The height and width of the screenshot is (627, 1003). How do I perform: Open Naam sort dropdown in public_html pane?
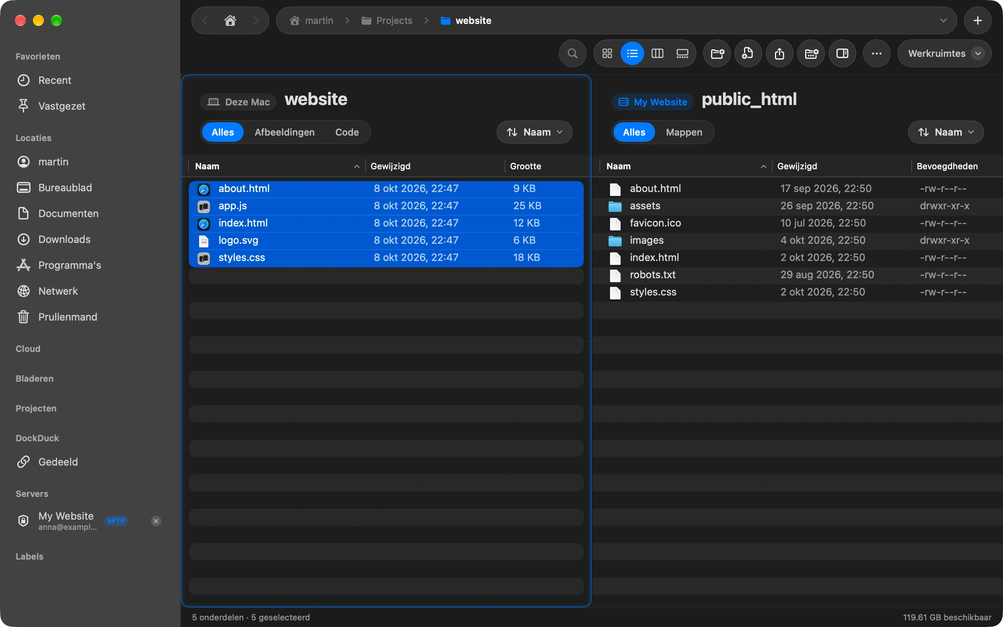(x=946, y=132)
